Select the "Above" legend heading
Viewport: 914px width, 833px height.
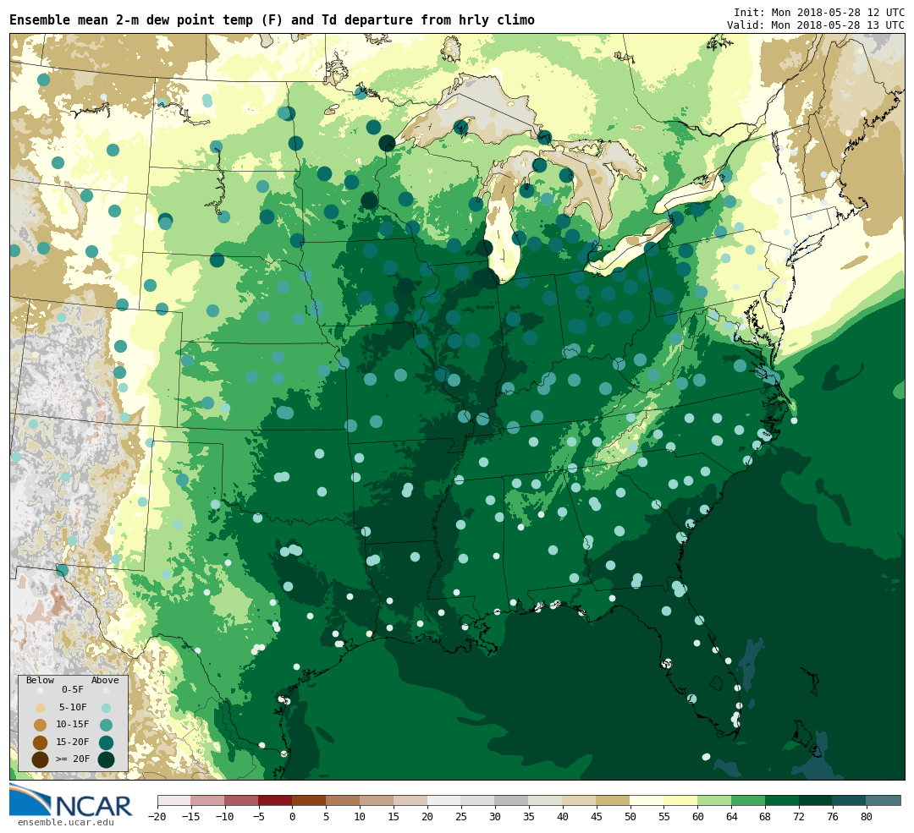point(105,681)
